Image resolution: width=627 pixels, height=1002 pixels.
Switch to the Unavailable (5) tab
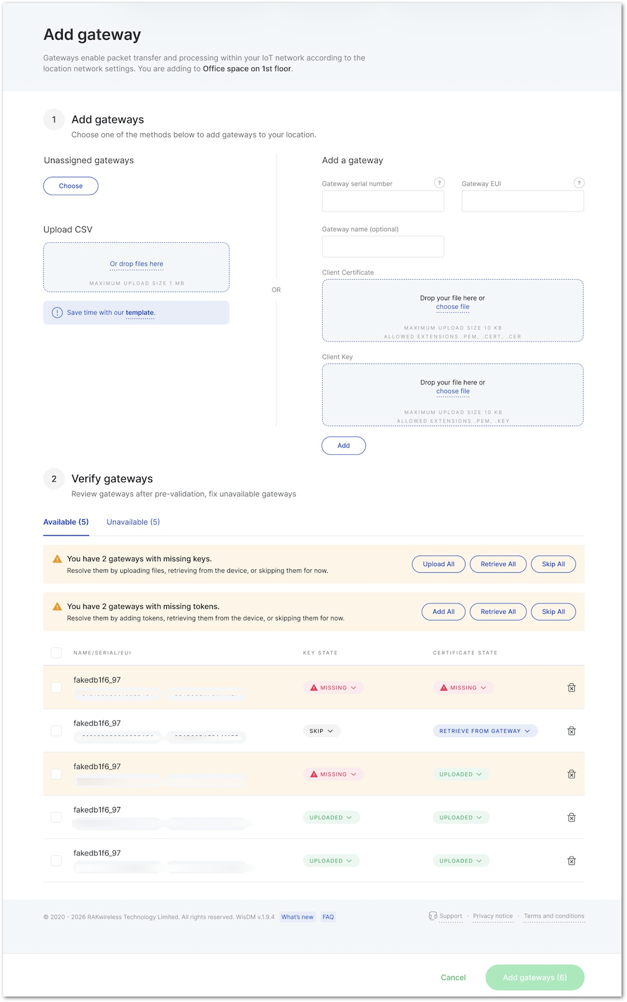click(133, 522)
